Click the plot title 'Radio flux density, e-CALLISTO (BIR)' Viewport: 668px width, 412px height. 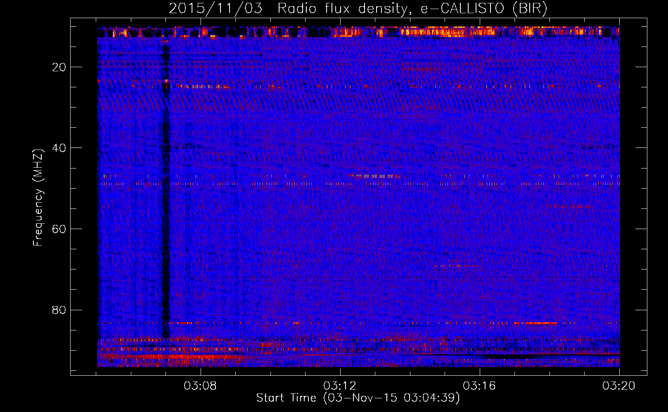point(412,9)
